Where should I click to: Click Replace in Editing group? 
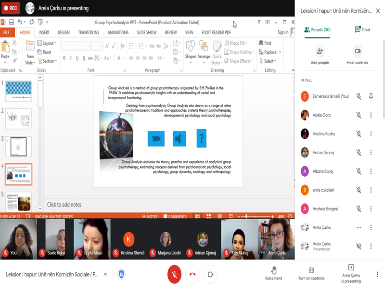269,52
